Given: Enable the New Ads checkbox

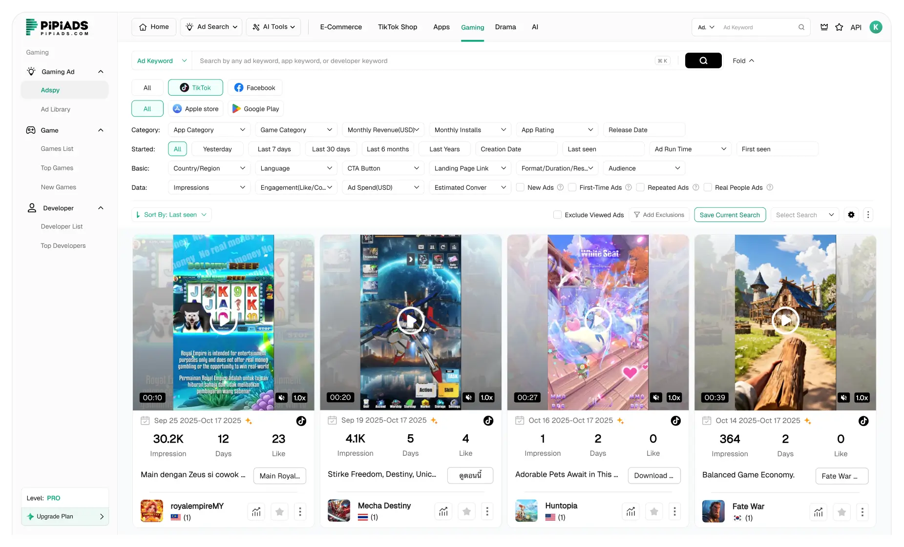Looking at the screenshot, I should click(521, 187).
